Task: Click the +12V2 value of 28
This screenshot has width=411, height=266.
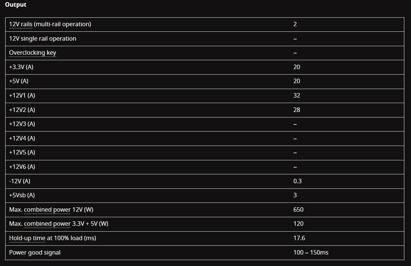Action: pyautogui.click(x=297, y=110)
